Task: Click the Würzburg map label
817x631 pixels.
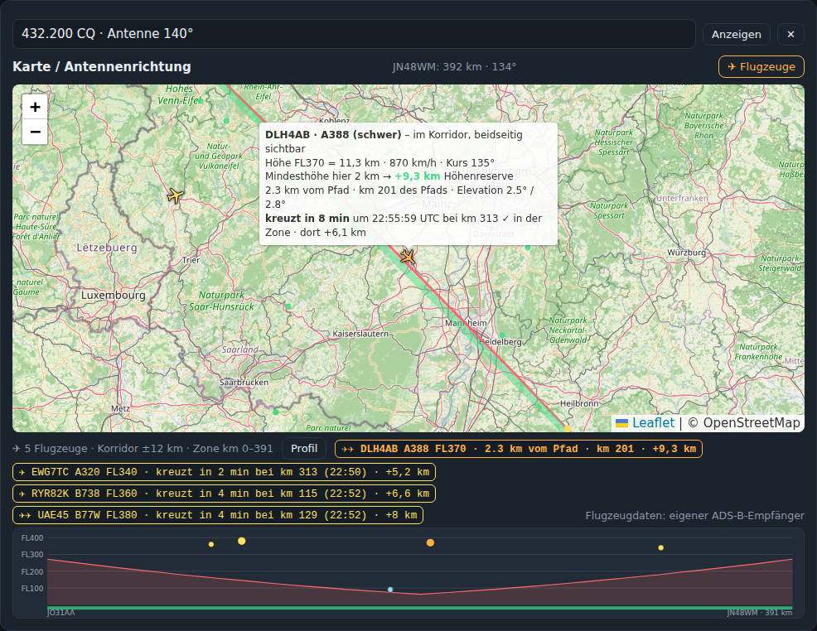Action: (x=687, y=253)
